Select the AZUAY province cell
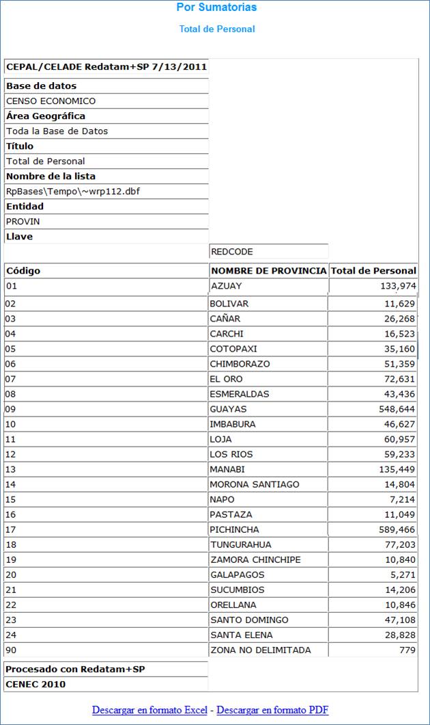 tap(268, 286)
